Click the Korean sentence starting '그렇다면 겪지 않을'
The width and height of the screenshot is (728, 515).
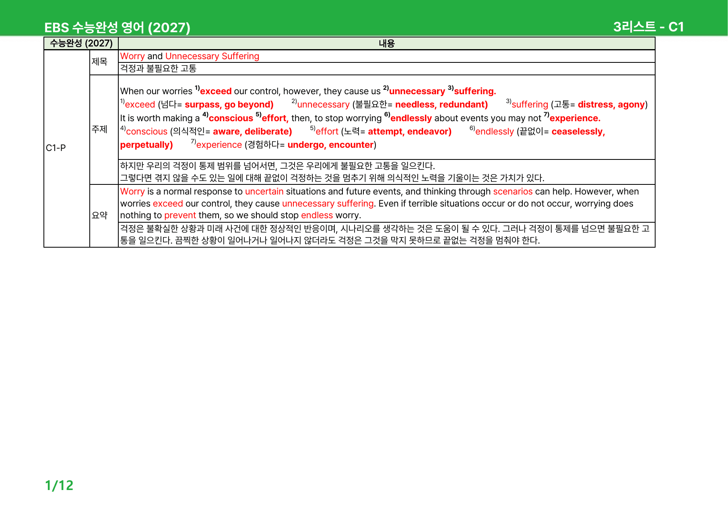click(332, 178)
